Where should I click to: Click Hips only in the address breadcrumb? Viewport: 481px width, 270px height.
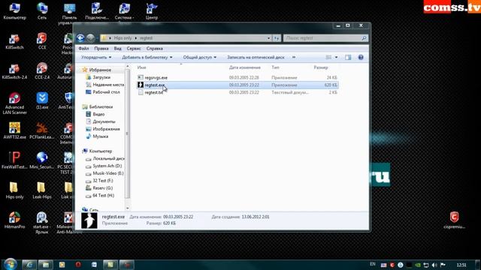tap(123, 38)
